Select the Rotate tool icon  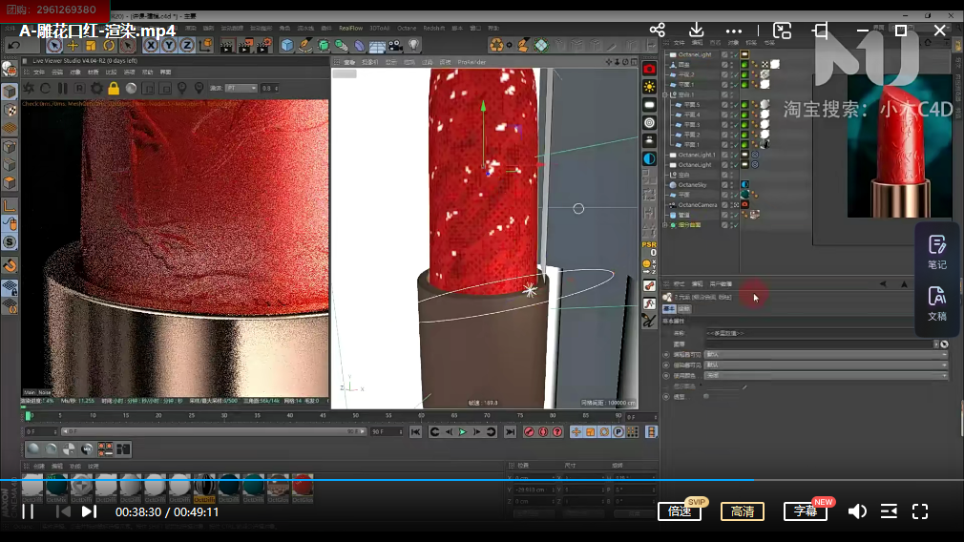pos(109,46)
